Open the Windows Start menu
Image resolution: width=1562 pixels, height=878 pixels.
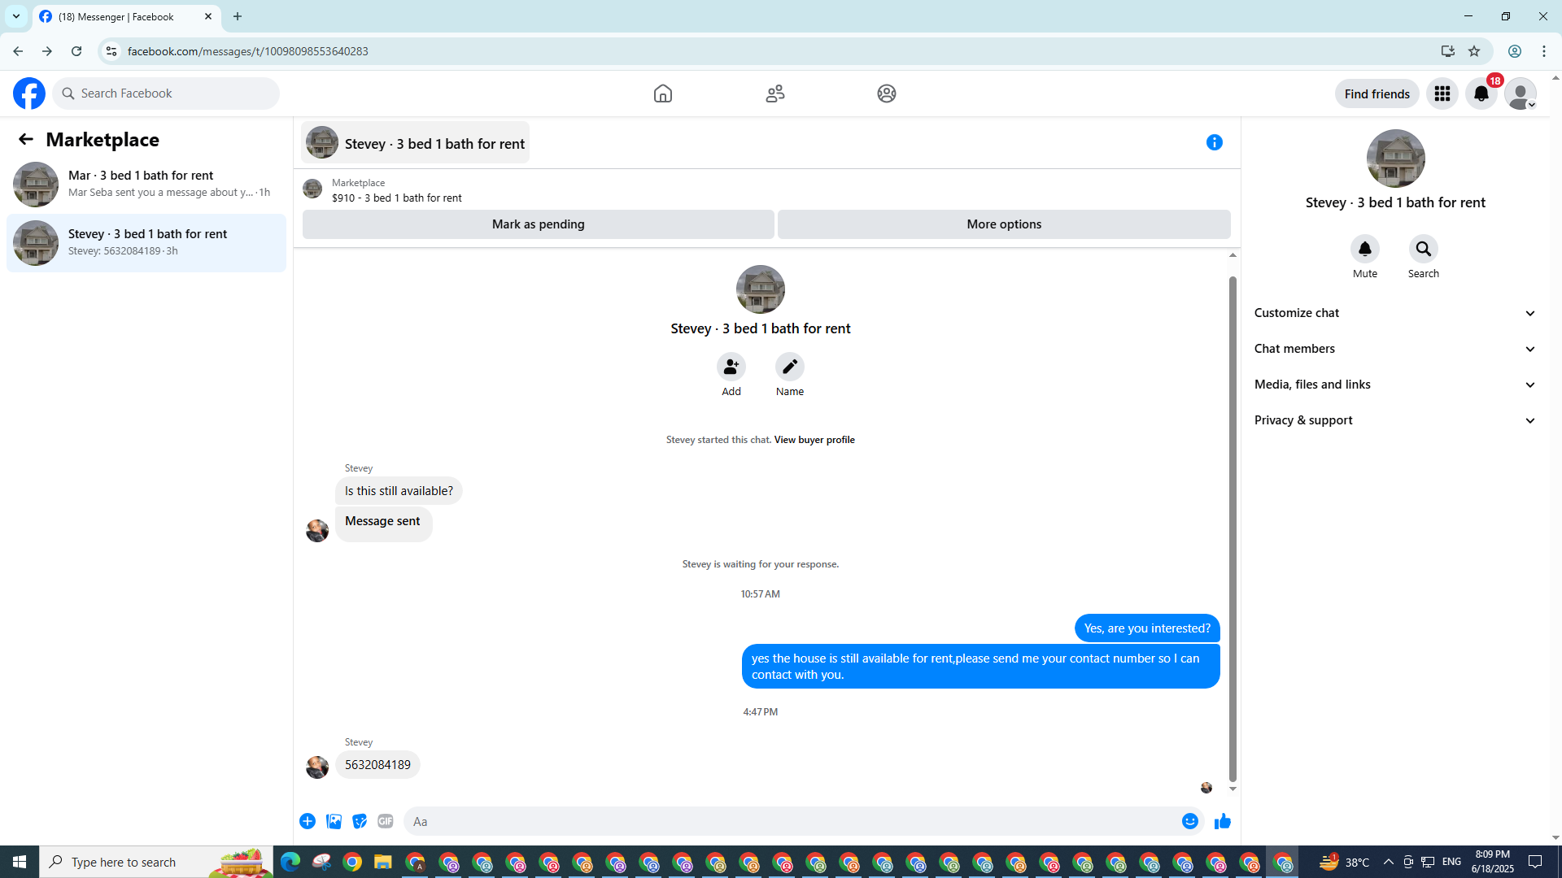[20, 862]
